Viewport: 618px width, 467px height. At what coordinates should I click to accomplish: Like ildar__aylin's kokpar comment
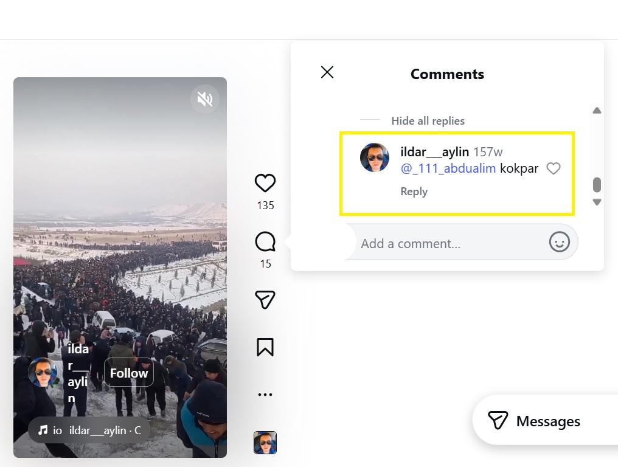[x=553, y=168]
